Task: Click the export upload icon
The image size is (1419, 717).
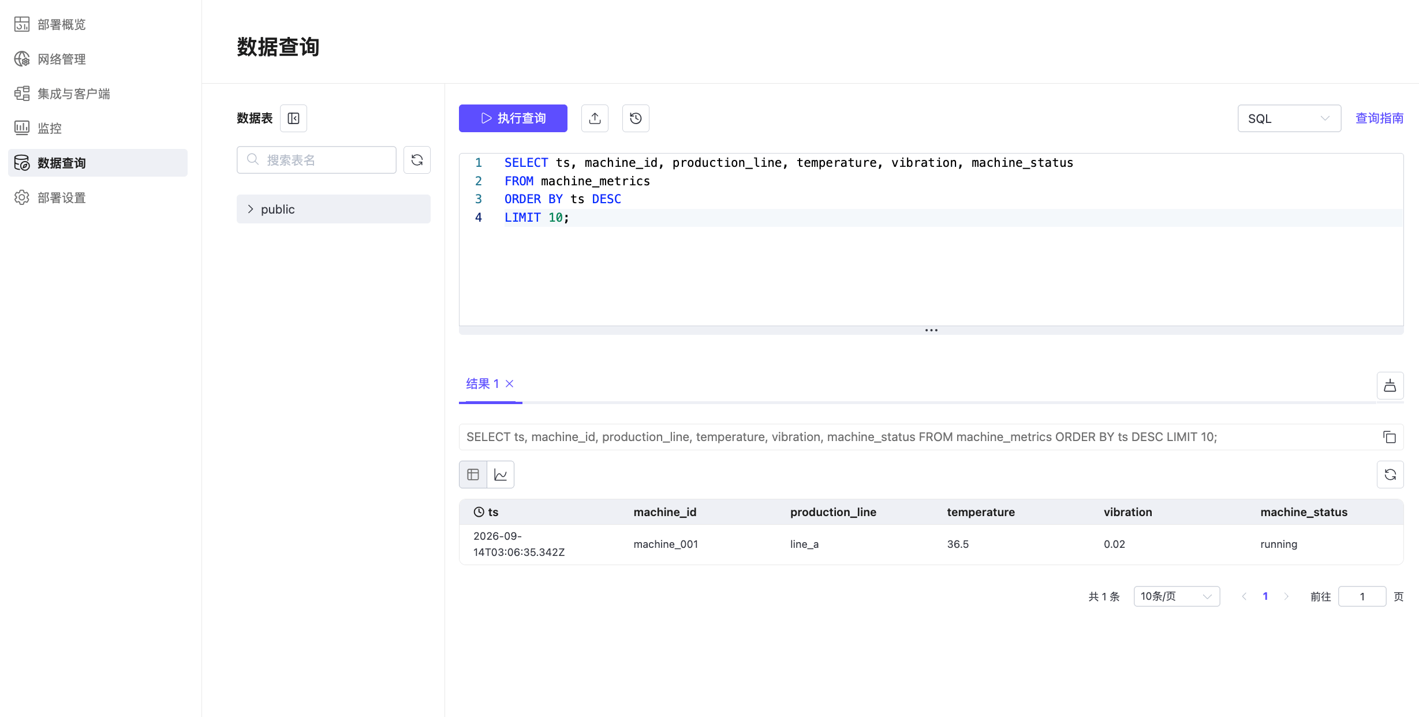Action: (595, 118)
